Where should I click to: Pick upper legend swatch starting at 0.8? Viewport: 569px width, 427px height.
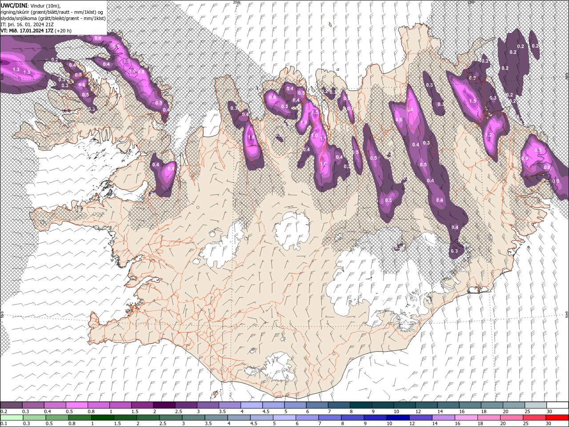[x=98, y=405]
